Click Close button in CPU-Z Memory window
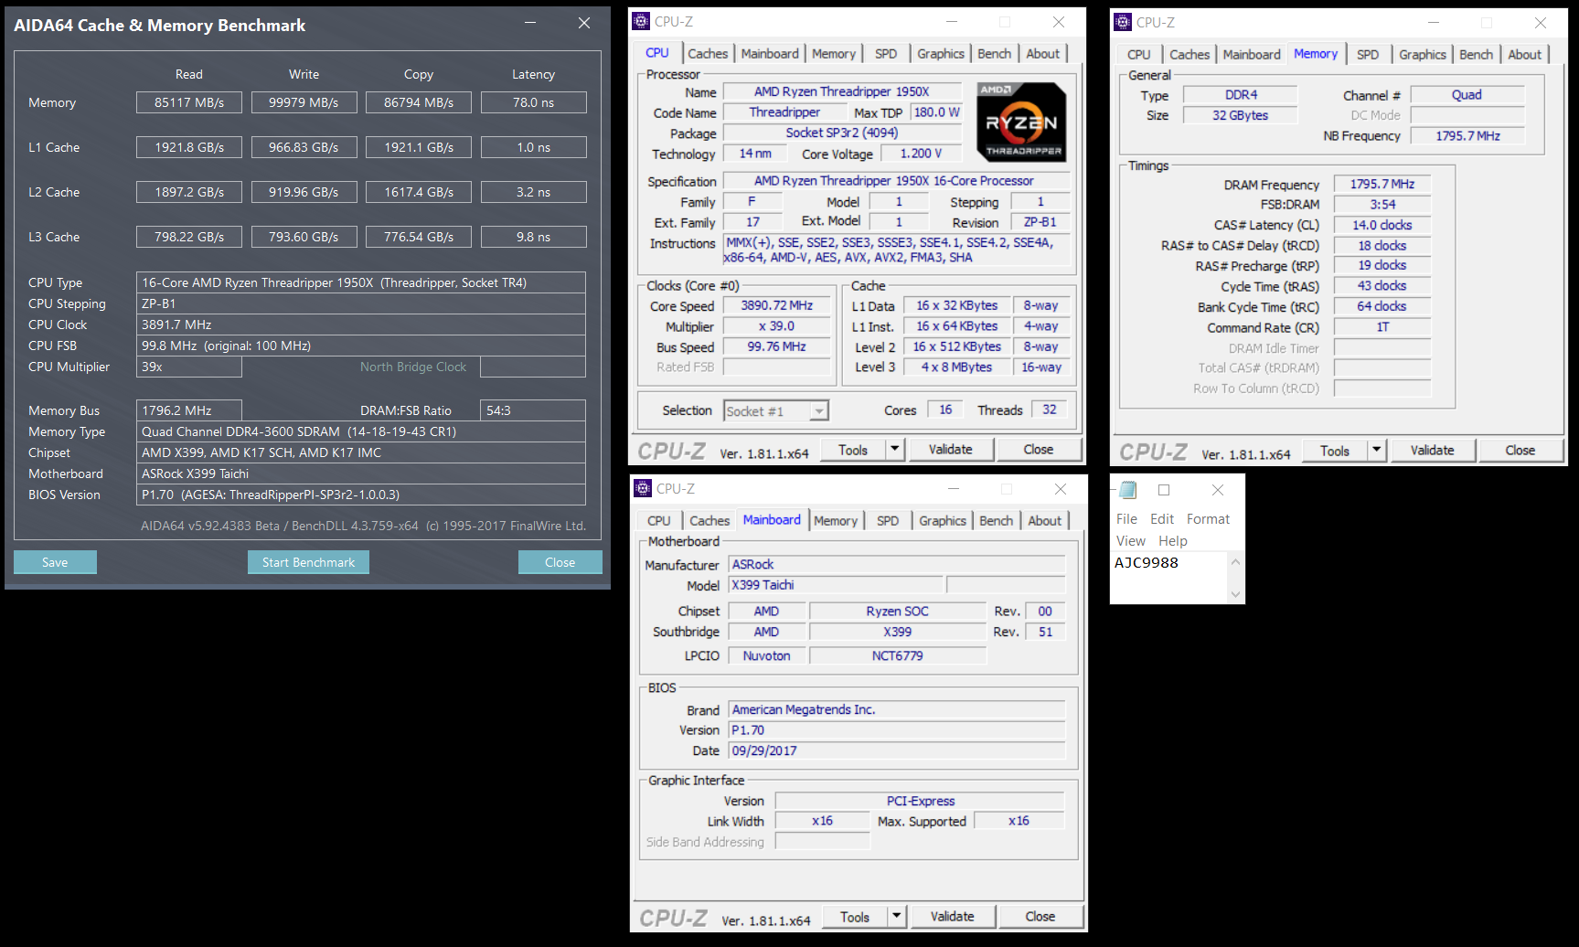 tap(1520, 451)
